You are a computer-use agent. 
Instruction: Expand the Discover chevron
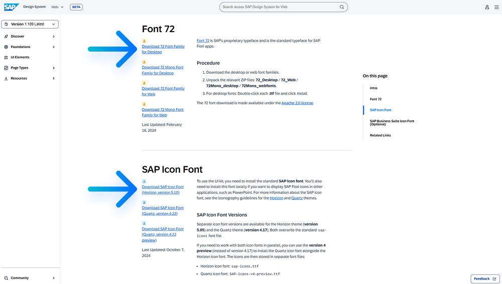[x=54, y=37]
